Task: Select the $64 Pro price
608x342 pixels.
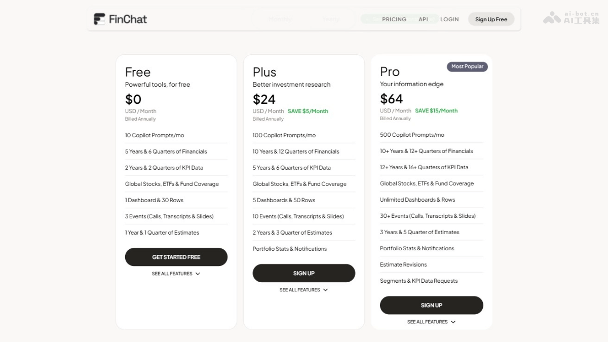Action: 392,98
